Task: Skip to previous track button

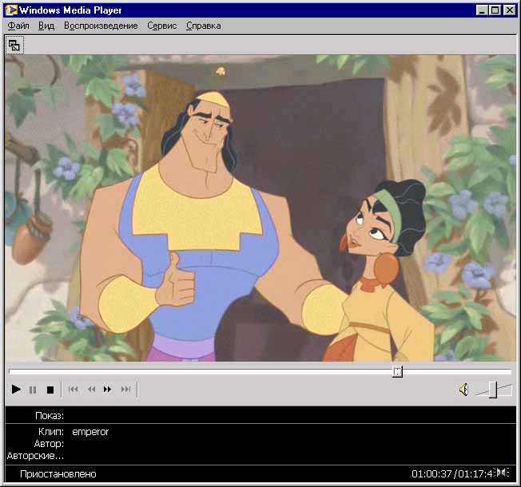Action: (73, 390)
